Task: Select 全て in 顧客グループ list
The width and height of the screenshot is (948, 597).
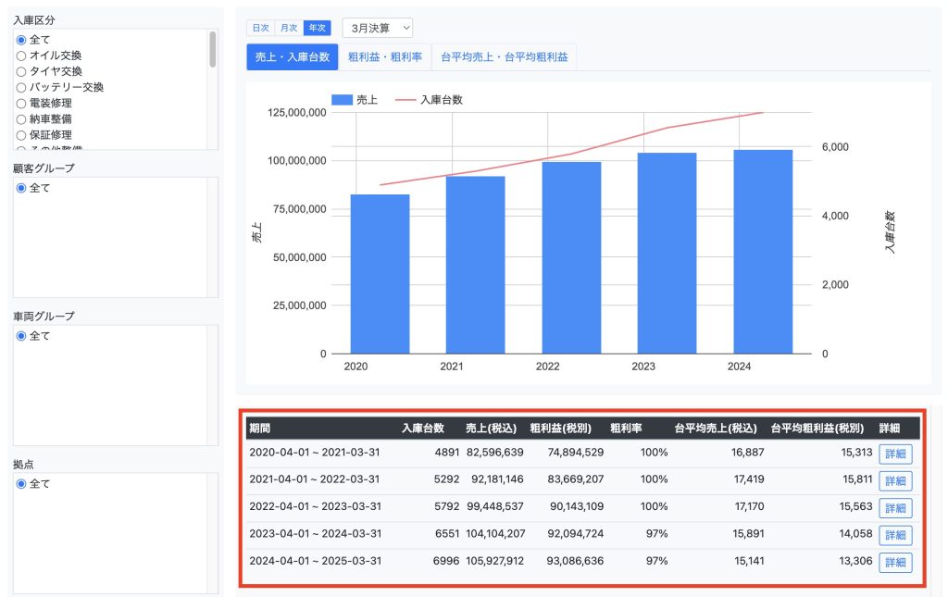Action: 21,188
